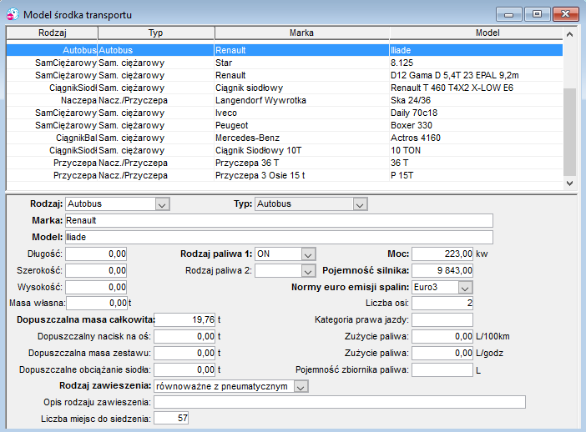Open the Rodzaj zawieszenia dropdown

tap(301, 386)
